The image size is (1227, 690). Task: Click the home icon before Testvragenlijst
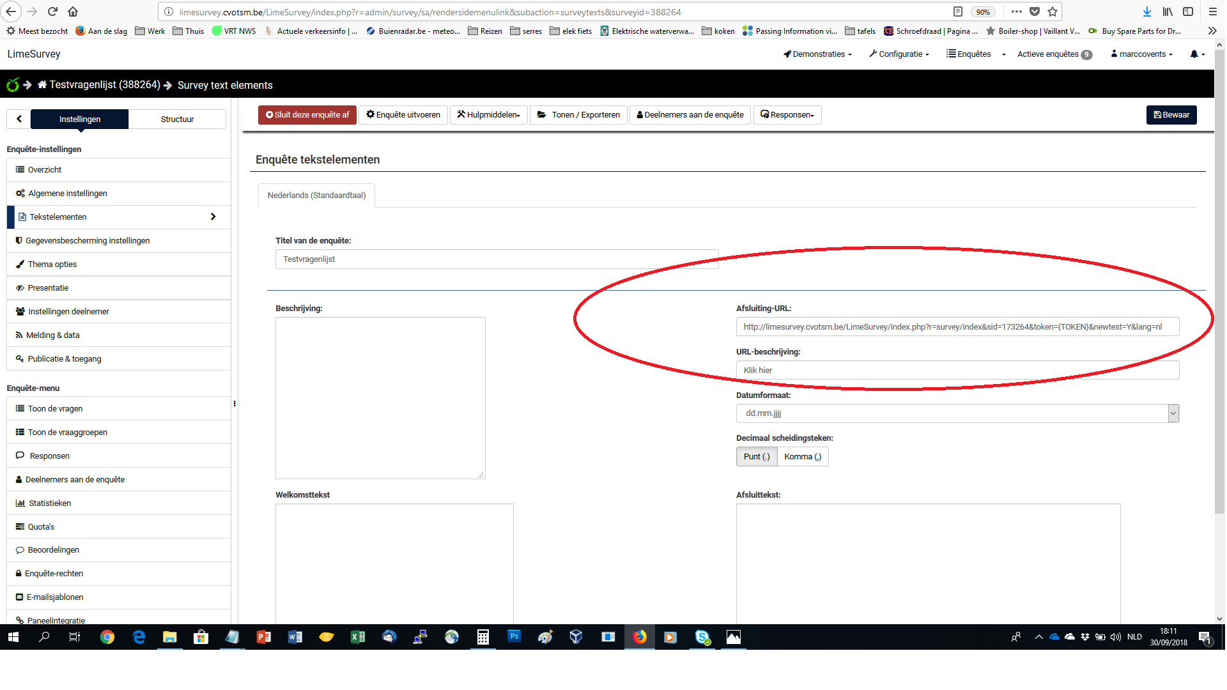[x=42, y=85]
